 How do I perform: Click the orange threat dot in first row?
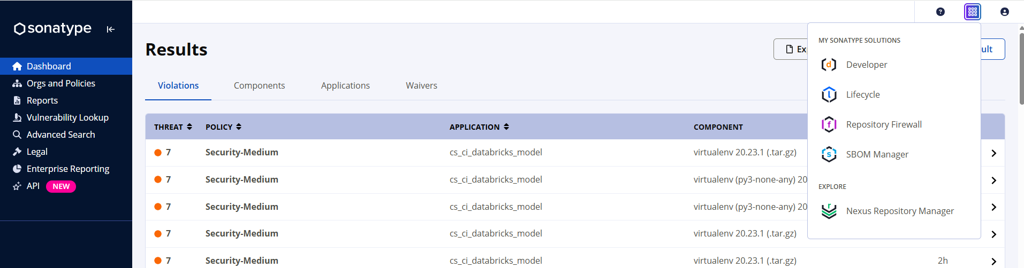(x=158, y=153)
